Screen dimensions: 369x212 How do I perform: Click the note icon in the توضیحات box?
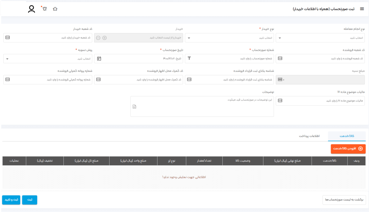click(134, 106)
